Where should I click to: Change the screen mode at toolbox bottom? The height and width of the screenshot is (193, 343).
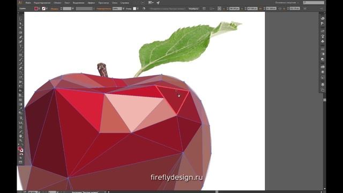(x=20, y=162)
